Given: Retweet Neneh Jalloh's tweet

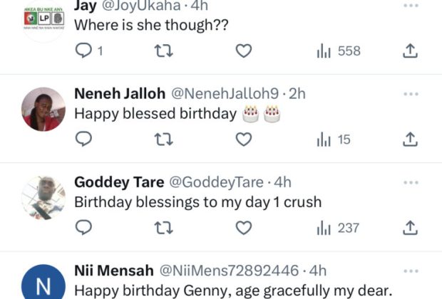Looking at the screenshot, I should 164,140.
